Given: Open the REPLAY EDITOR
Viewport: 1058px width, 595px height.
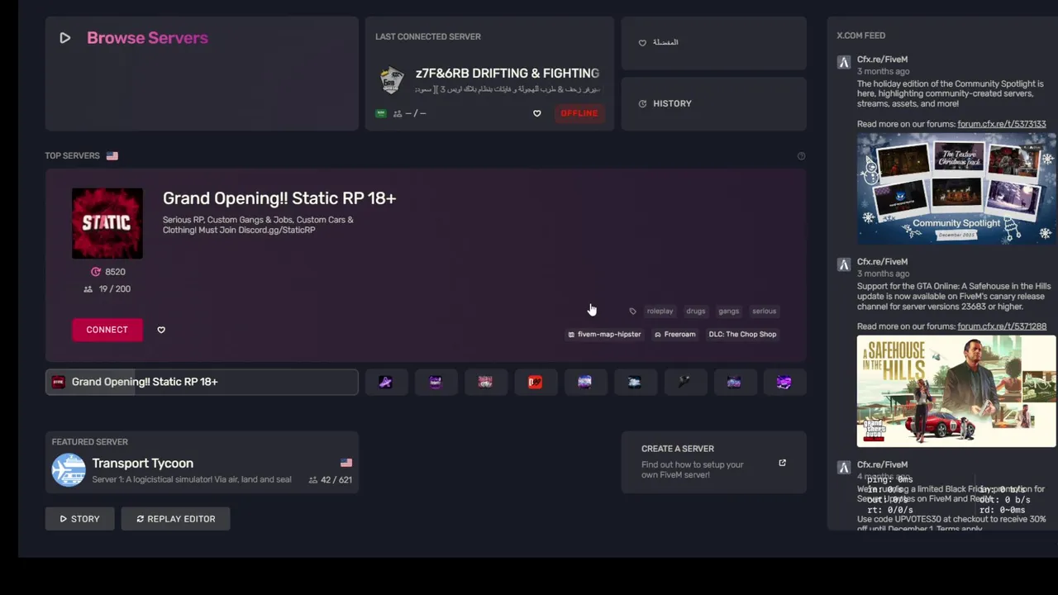Looking at the screenshot, I should (175, 519).
